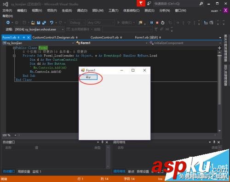Switch to Form1.vb [设计] tab
230x182 pixels.
pyautogui.click(x=146, y=37)
